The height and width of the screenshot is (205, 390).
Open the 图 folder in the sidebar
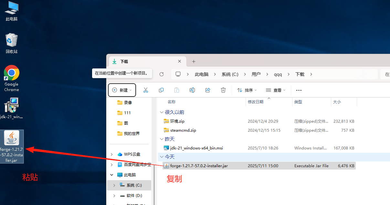tap(123, 123)
